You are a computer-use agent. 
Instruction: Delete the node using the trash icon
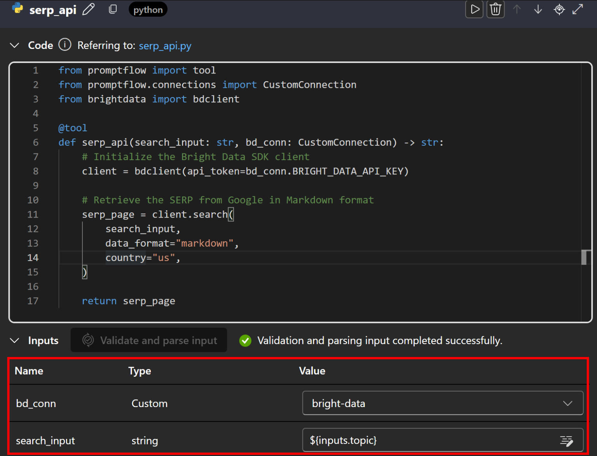(x=496, y=9)
